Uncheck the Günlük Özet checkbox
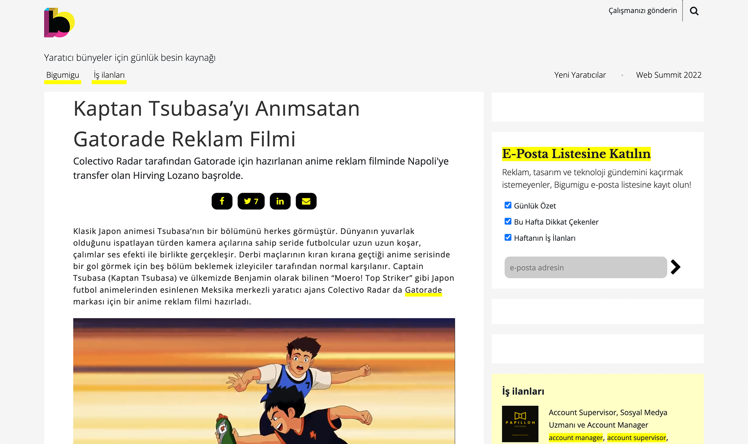The image size is (748, 444). tap(508, 205)
